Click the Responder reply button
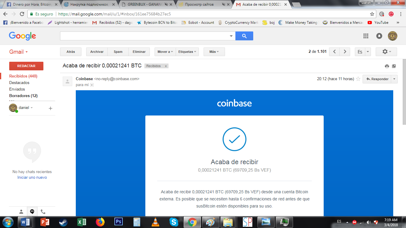The image size is (406, 228). click(377, 79)
